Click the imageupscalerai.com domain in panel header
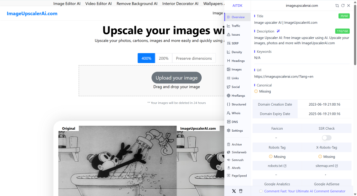The height and width of the screenshot is (196, 357). pos(302,6)
